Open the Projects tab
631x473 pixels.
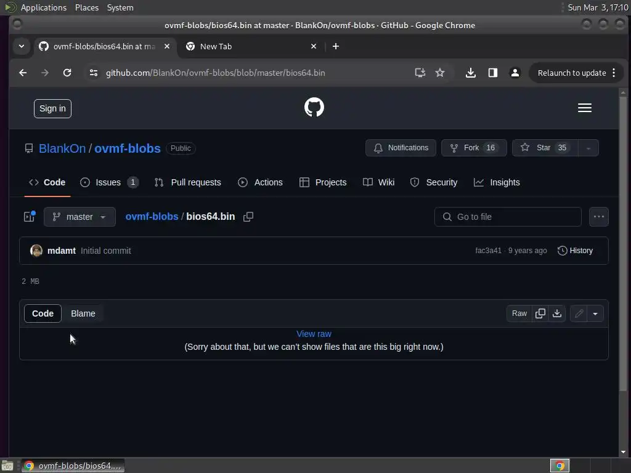[323, 182]
